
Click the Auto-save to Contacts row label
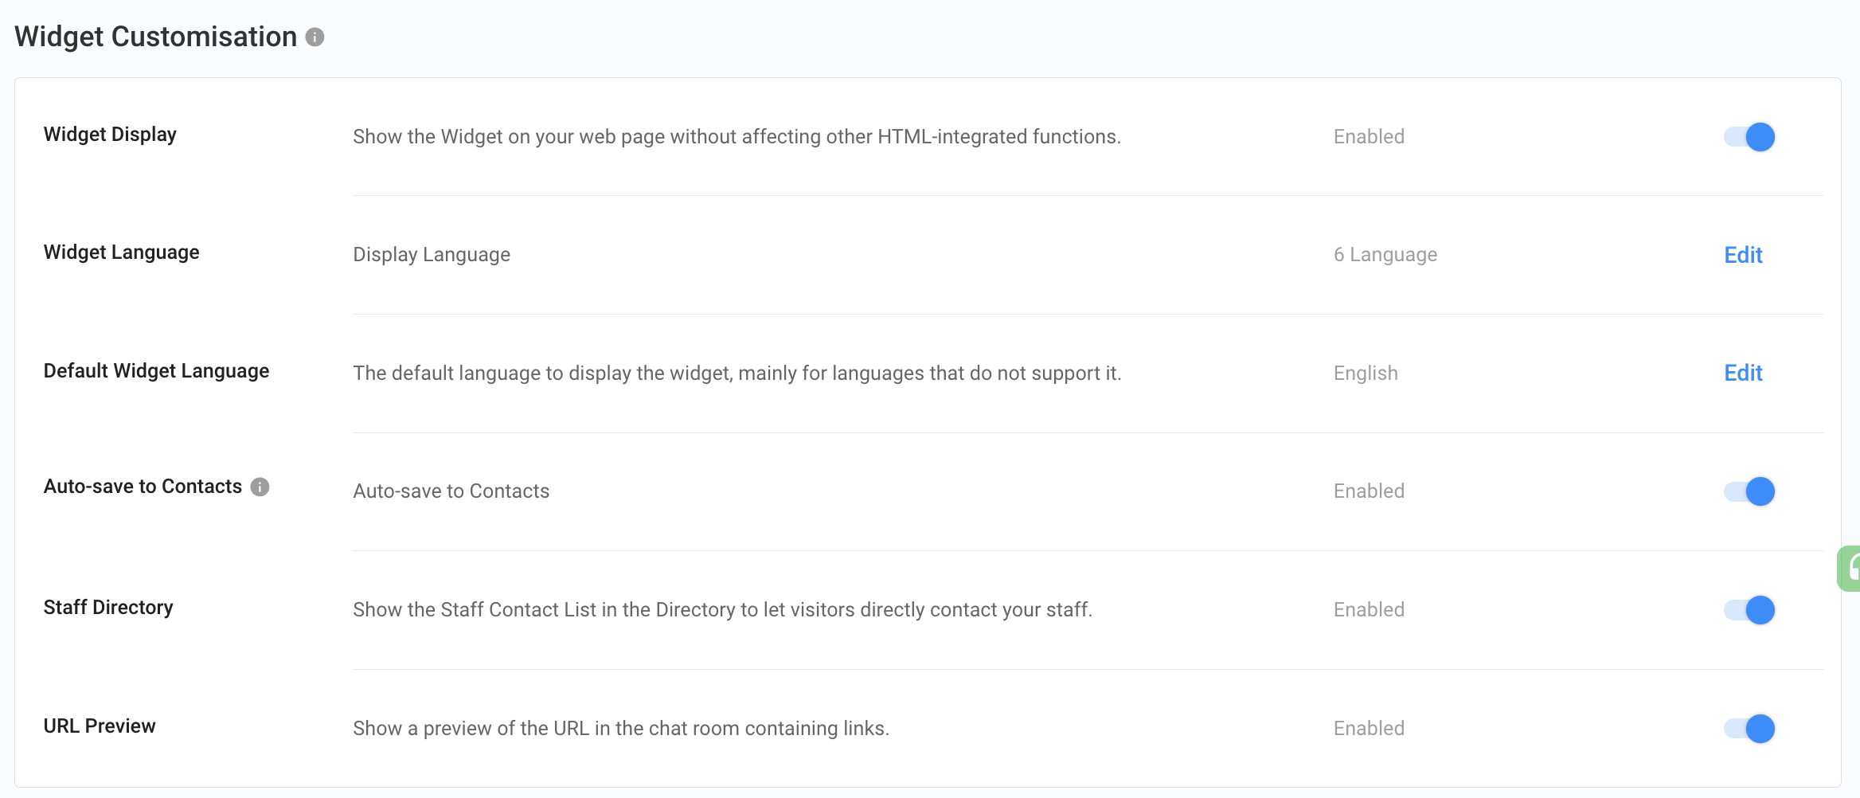[143, 487]
